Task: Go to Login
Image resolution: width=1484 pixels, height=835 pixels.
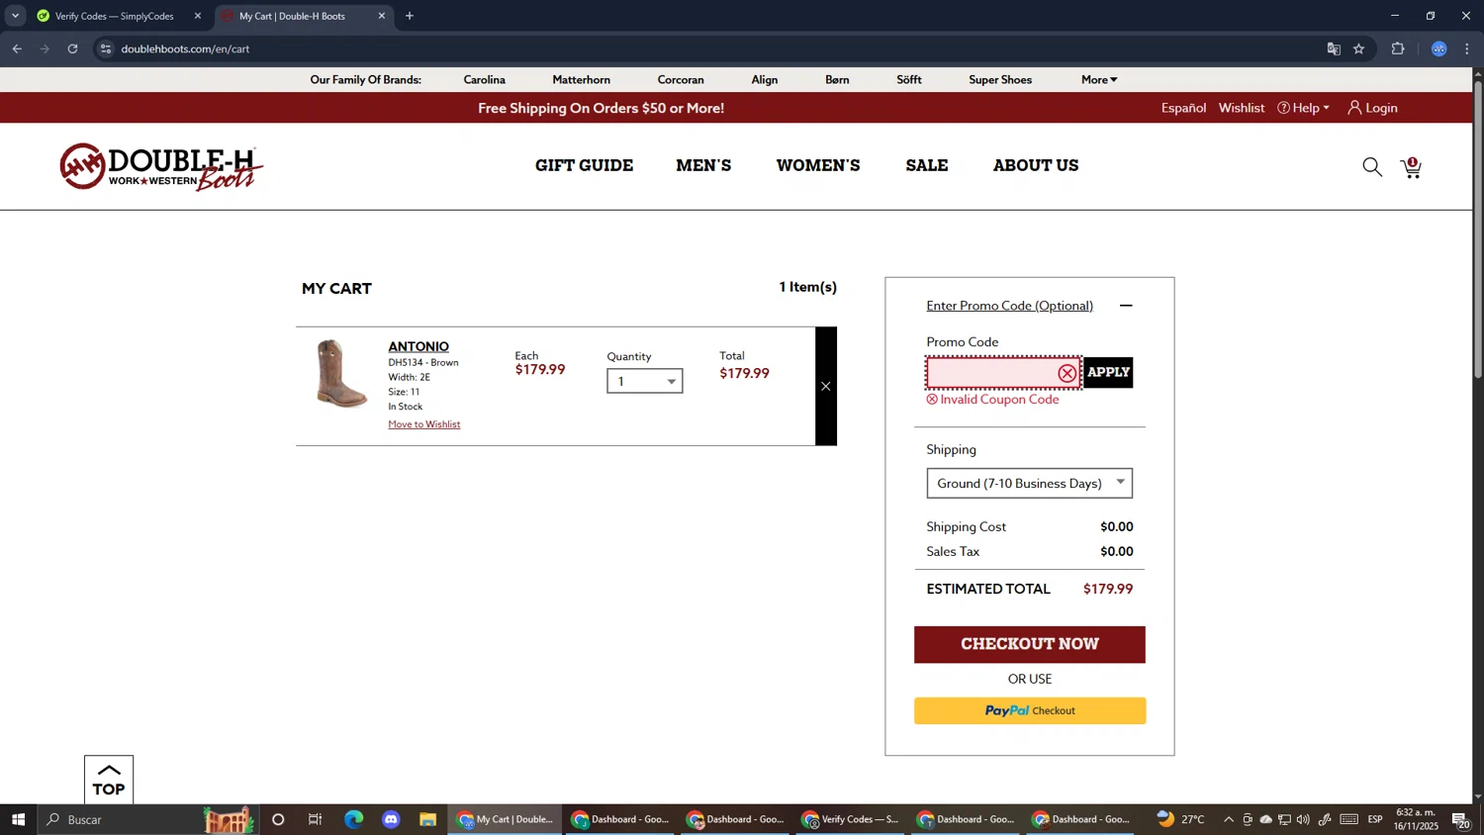Action: tap(1372, 108)
